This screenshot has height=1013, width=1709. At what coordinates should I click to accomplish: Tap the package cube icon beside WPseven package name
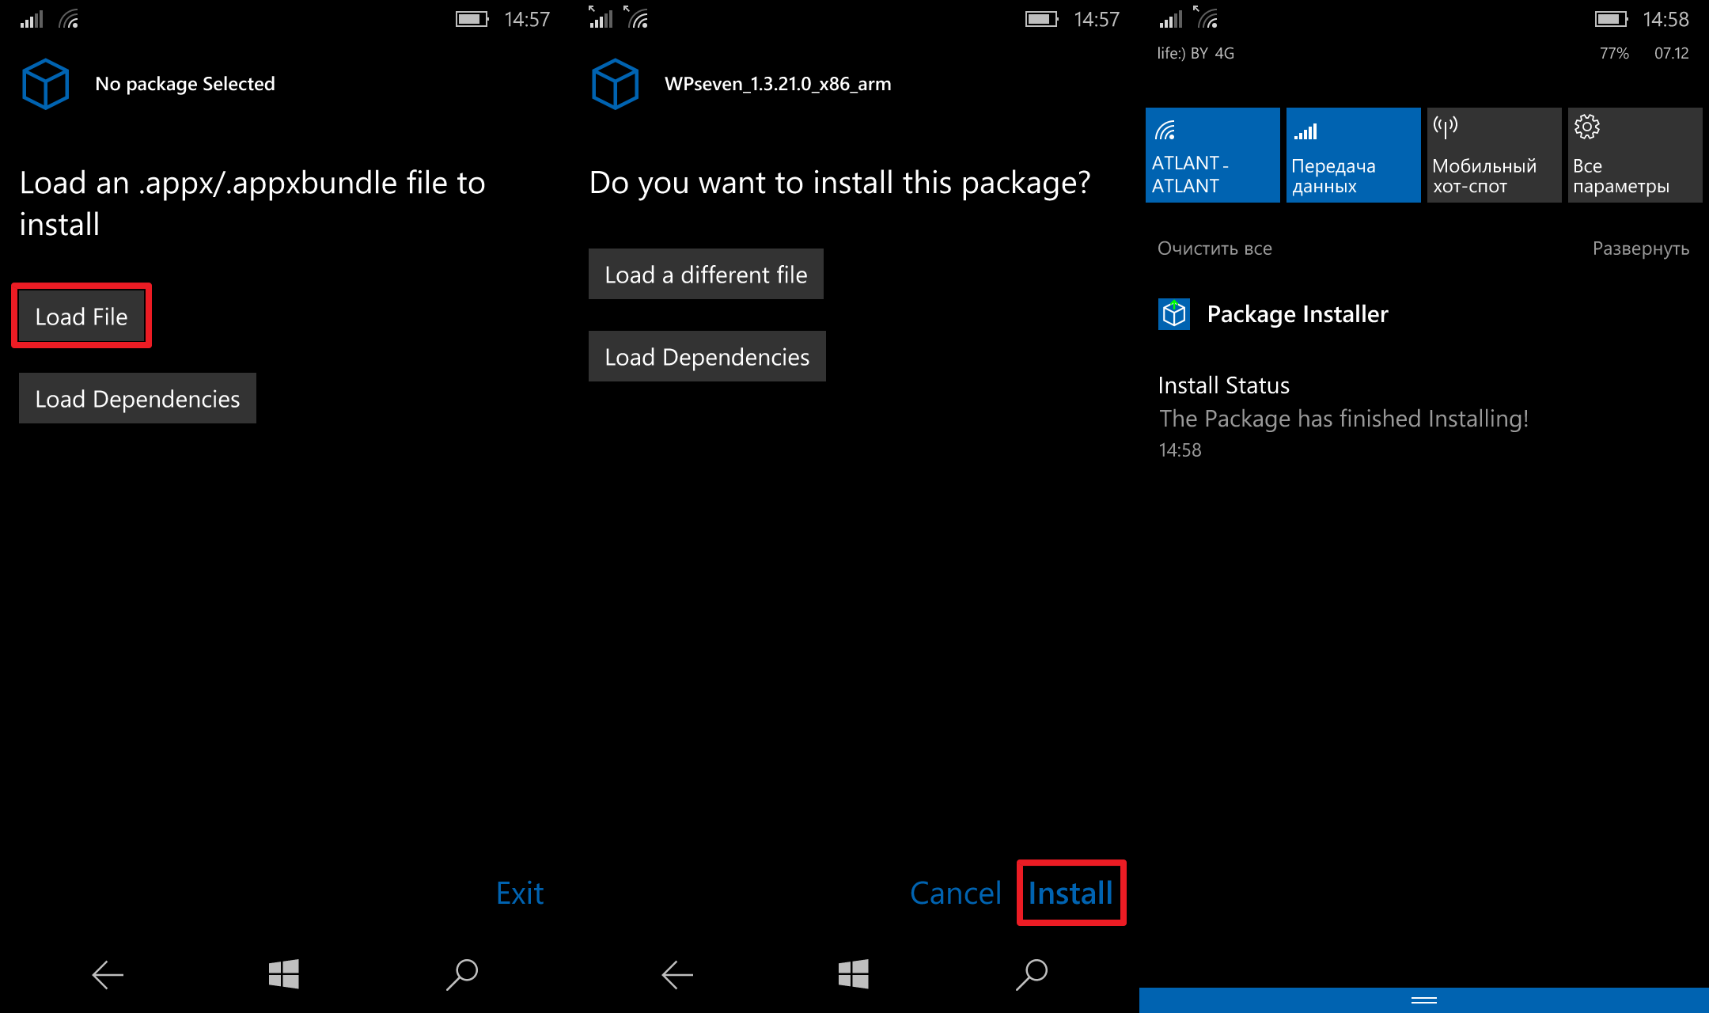point(616,84)
